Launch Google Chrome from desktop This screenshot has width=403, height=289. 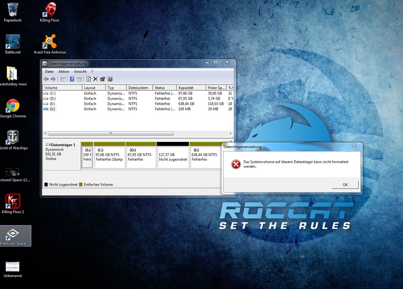13,108
